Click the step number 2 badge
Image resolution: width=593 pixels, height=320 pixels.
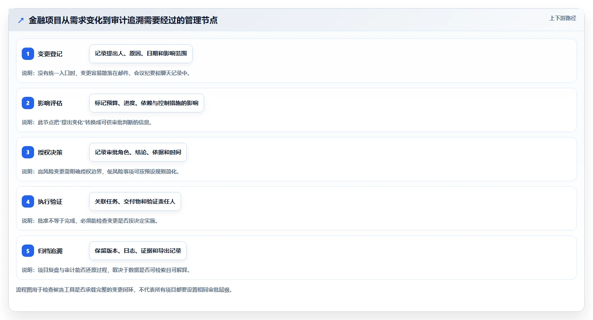coord(28,103)
